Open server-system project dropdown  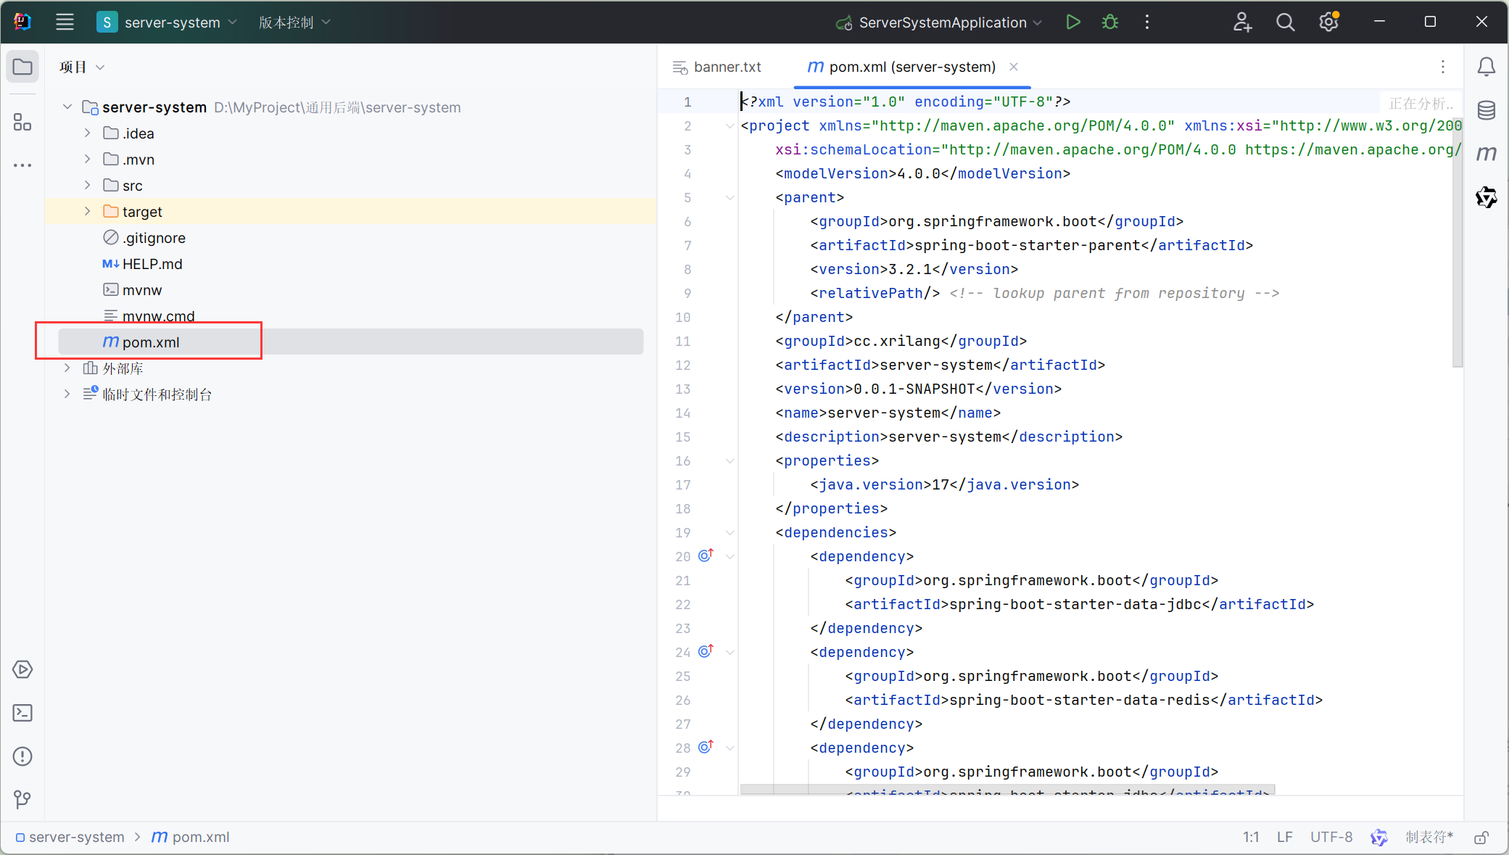pos(168,22)
